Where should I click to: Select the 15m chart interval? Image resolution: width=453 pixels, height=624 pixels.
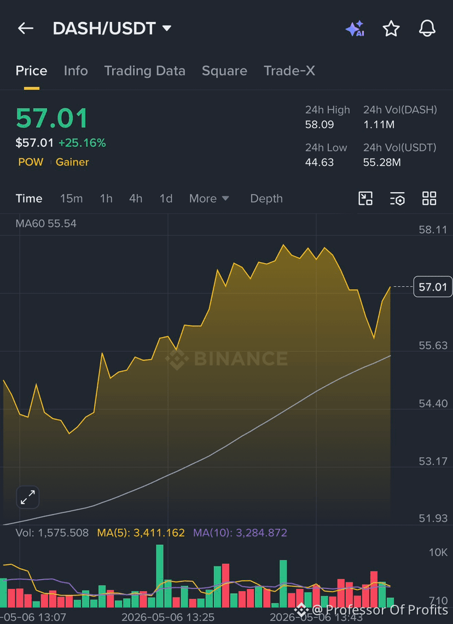pyautogui.click(x=72, y=198)
